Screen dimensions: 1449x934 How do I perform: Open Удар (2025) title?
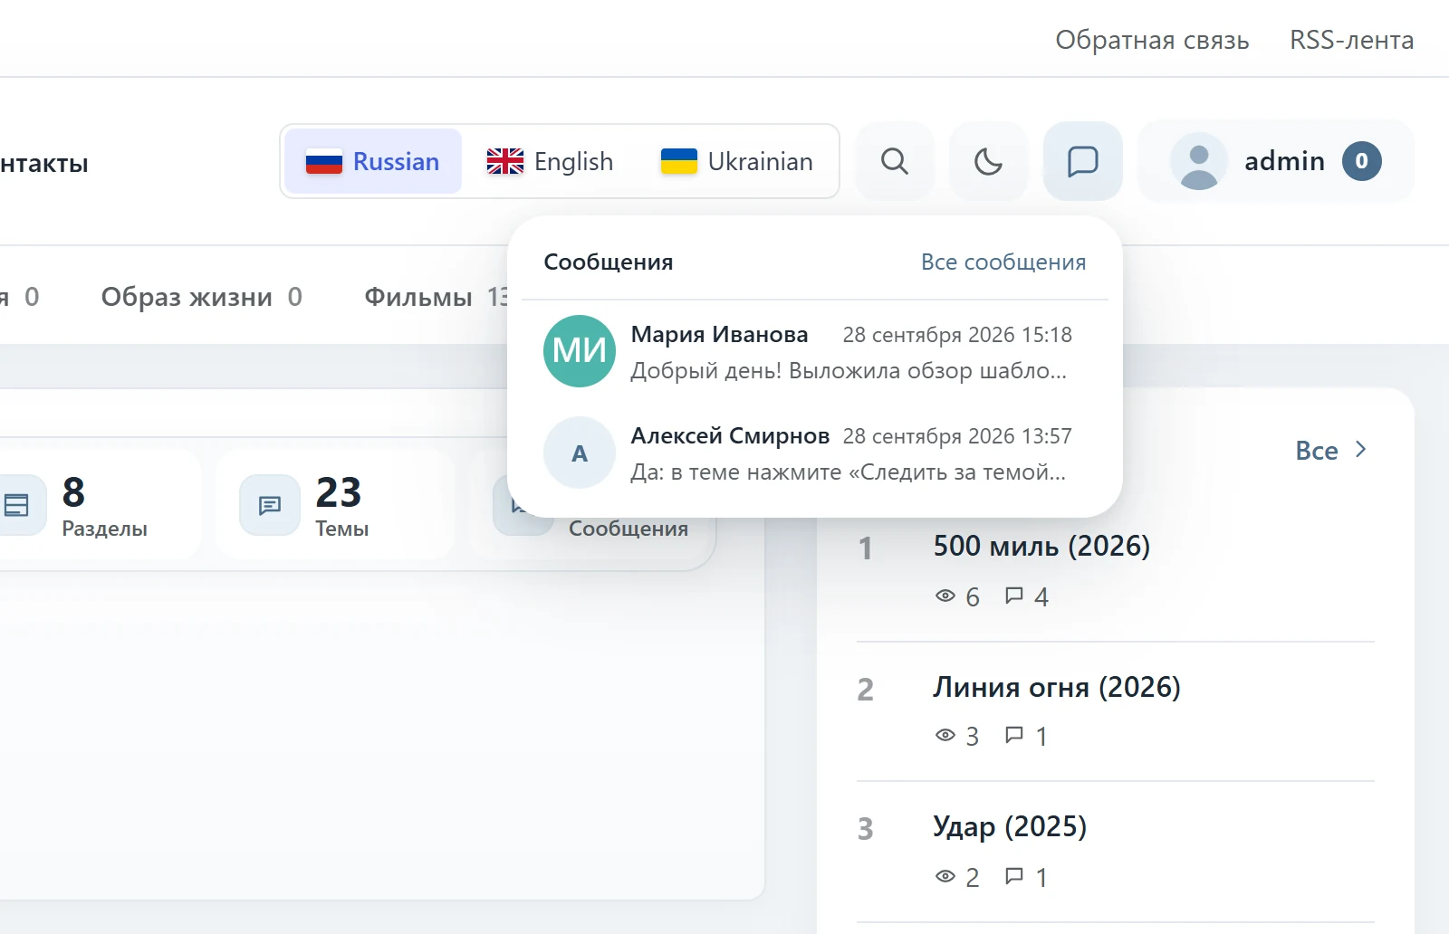click(x=1010, y=826)
